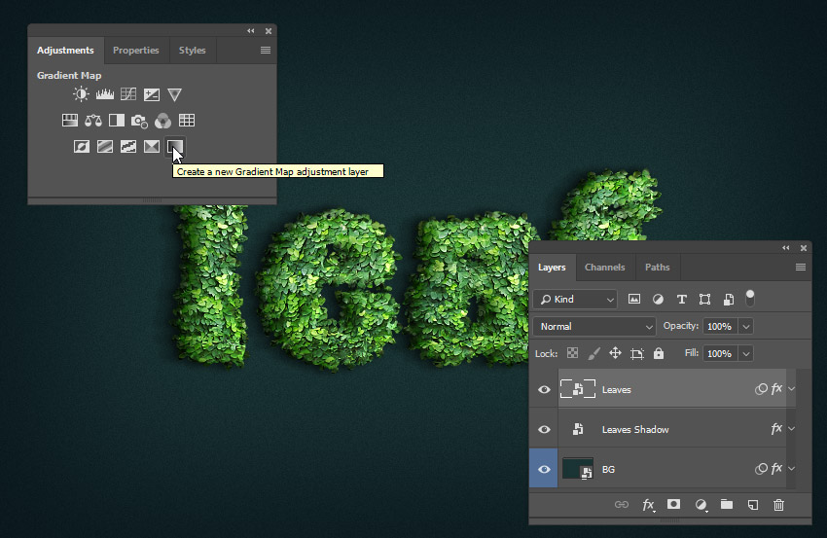This screenshot has width=827, height=538.
Task: Select the BG layer thumbnail
Action: (578, 469)
